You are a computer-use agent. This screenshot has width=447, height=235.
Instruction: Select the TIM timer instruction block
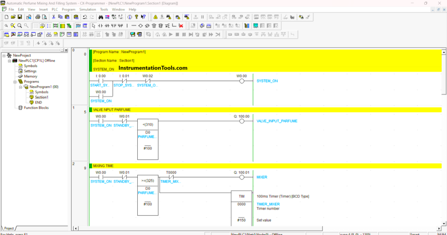pyautogui.click(x=242, y=208)
